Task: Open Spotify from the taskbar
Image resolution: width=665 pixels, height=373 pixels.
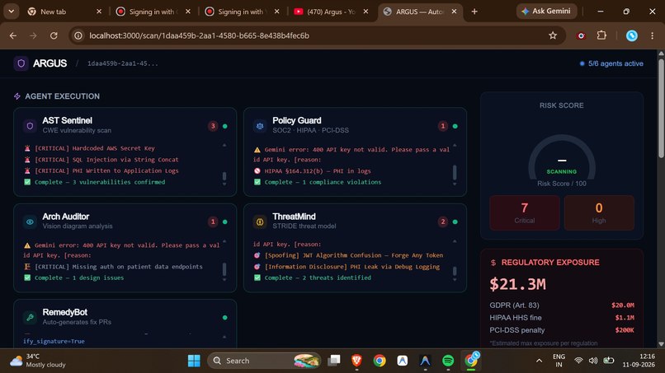Action: point(448,361)
